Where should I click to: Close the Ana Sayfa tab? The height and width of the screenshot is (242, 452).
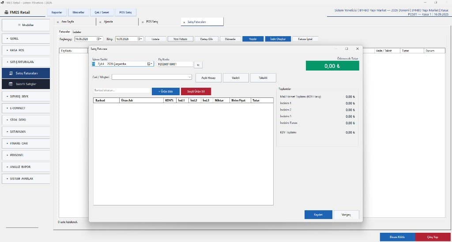(58, 22)
